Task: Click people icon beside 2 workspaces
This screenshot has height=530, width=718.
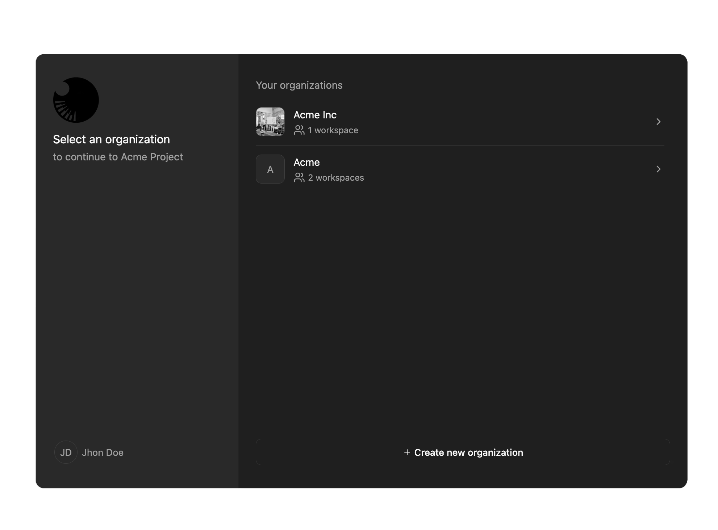Action: 299,178
